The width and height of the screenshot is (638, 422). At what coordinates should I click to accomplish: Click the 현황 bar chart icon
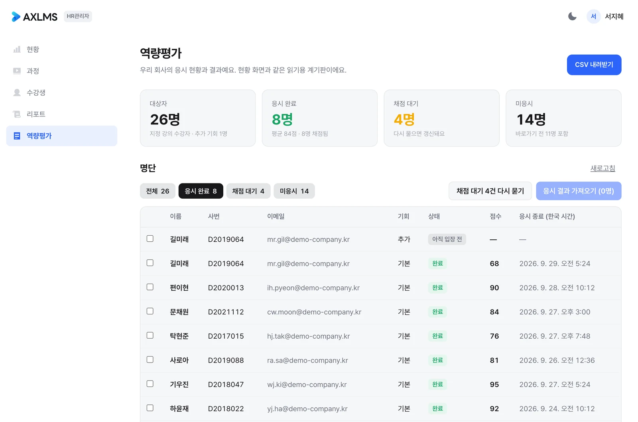(17, 49)
